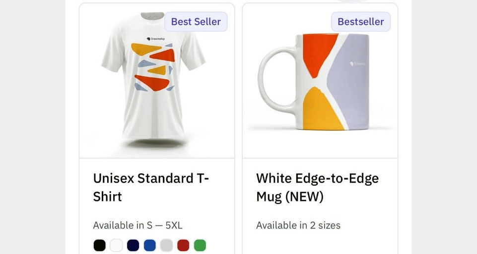Click the large orange shape on T-shirt design
Viewport: 477px width, 254px height.
click(152, 83)
